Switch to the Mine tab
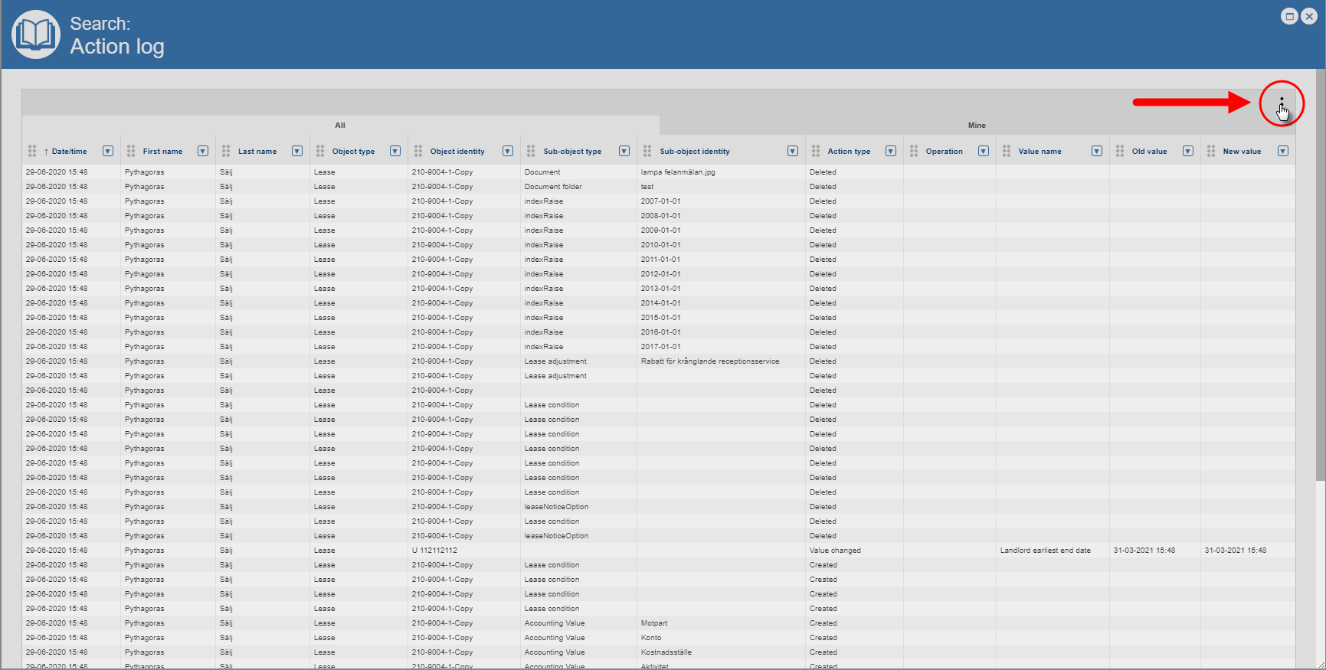 pos(977,125)
